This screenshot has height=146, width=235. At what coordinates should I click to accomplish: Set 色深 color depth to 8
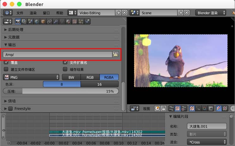click(x=62, y=84)
